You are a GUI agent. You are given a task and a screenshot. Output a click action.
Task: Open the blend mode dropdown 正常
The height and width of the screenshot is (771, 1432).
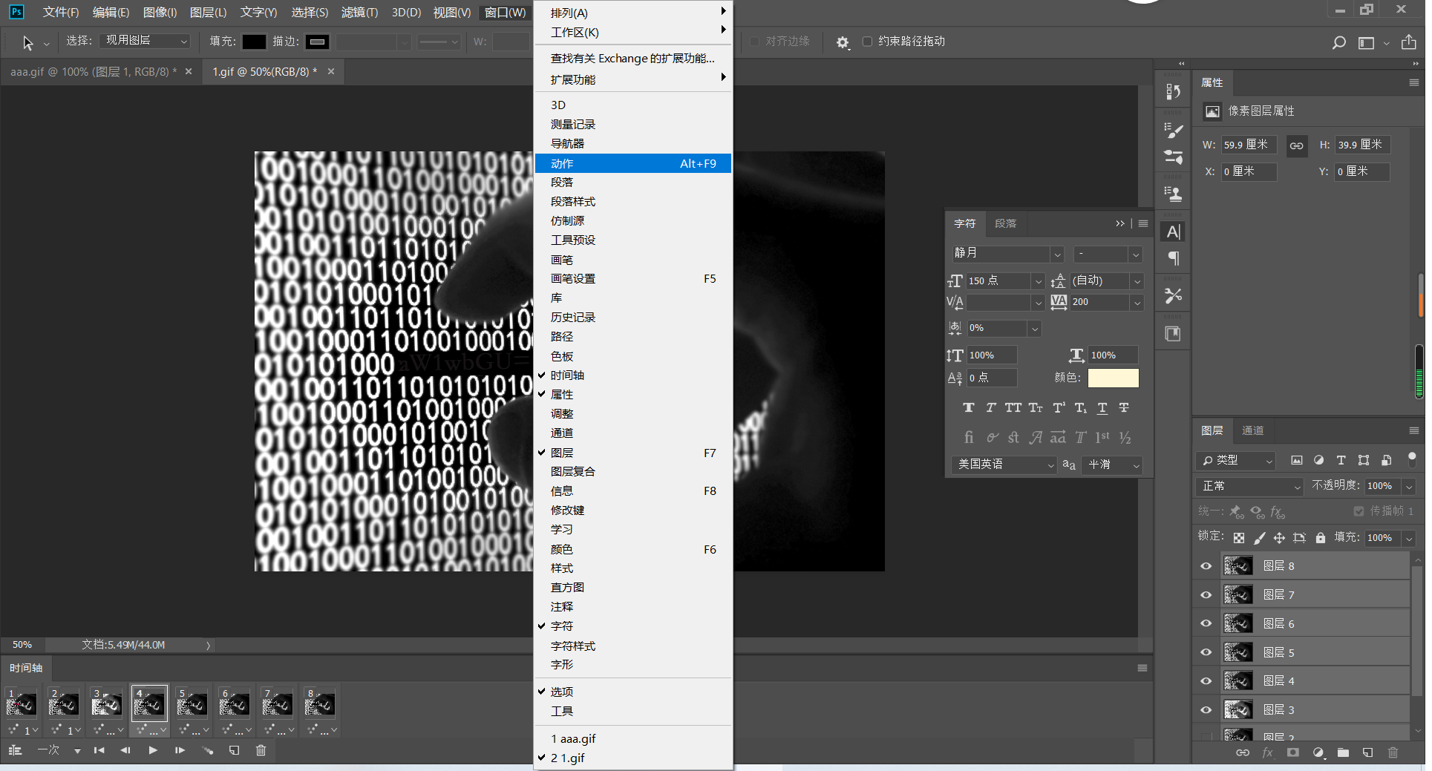(1250, 486)
